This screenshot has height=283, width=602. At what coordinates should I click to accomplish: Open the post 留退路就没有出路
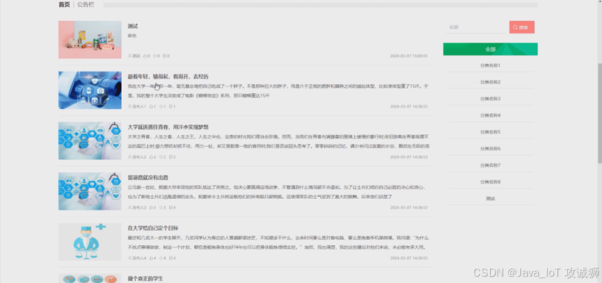(x=148, y=178)
